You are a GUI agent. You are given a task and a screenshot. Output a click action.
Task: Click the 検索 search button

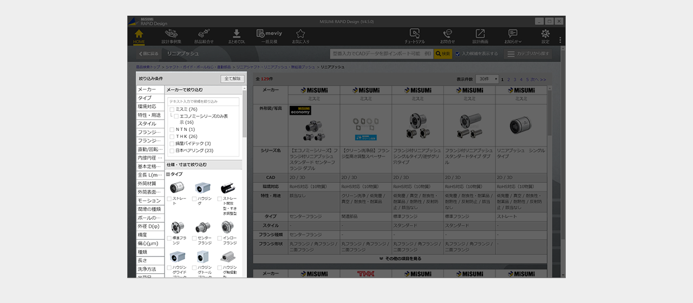(x=443, y=54)
